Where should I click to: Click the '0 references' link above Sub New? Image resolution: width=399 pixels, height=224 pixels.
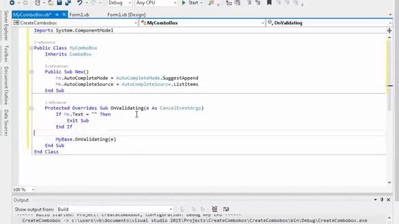click(x=57, y=66)
